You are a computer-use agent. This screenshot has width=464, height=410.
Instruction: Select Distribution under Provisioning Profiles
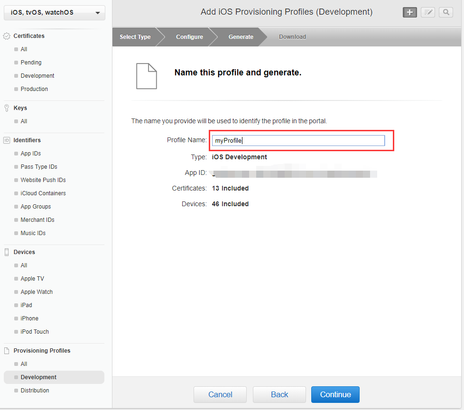pos(35,391)
